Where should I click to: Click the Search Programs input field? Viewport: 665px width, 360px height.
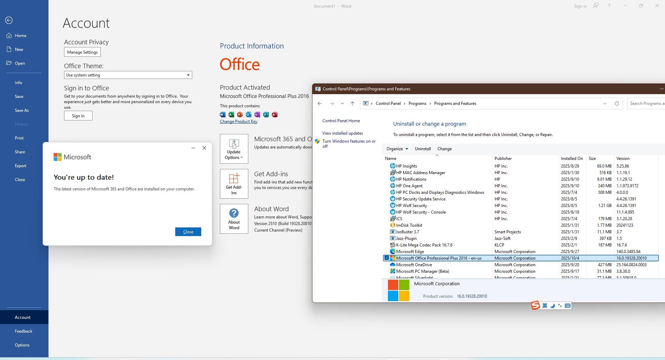[x=646, y=103]
